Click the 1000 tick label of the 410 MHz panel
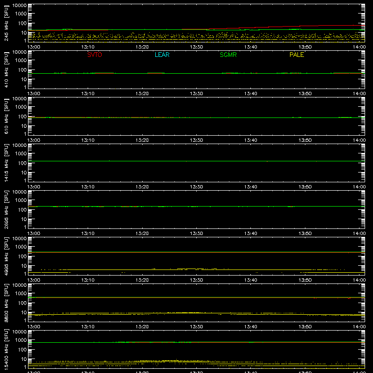Viewport: 373px width, 373px height. click(x=21, y=61)
